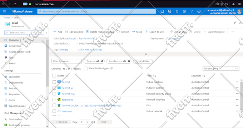Click the OsDisk disk icon
243x128 pixels.
59,105
